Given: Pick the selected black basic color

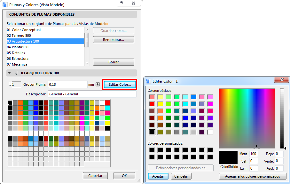Looking at the screenshot, I should [152, 132].
